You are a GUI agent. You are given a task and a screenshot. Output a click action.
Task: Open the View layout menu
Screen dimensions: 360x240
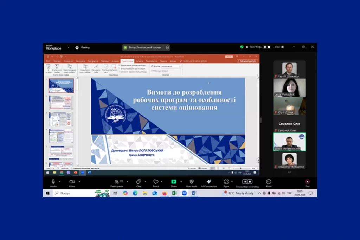pyautogui.click(x=279, y=47)
